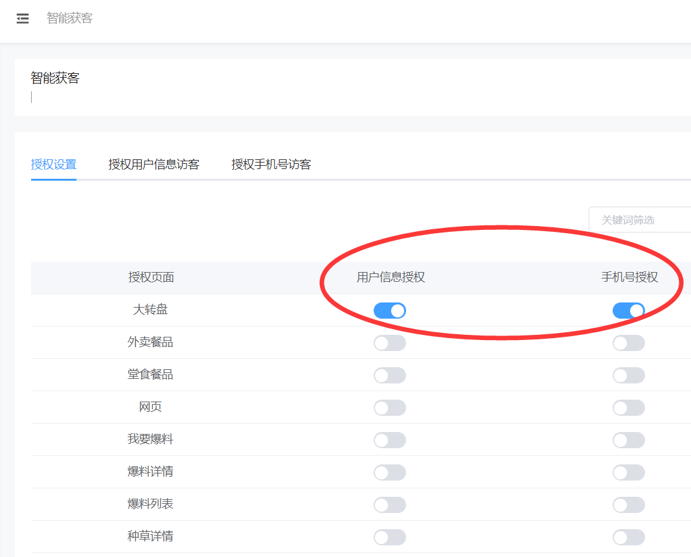Enable 手机号授权 for 外卖餐品

[628, 343]
